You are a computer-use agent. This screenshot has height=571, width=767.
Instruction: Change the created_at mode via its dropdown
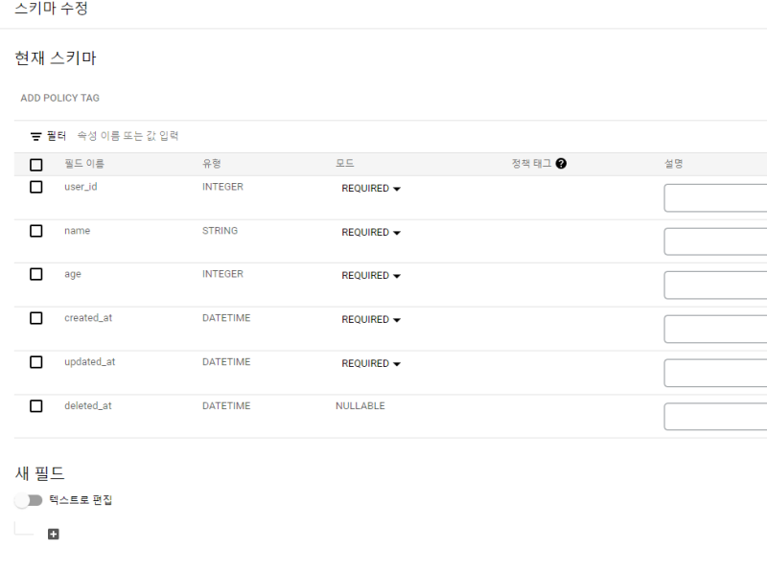click(x=371, y=320)
